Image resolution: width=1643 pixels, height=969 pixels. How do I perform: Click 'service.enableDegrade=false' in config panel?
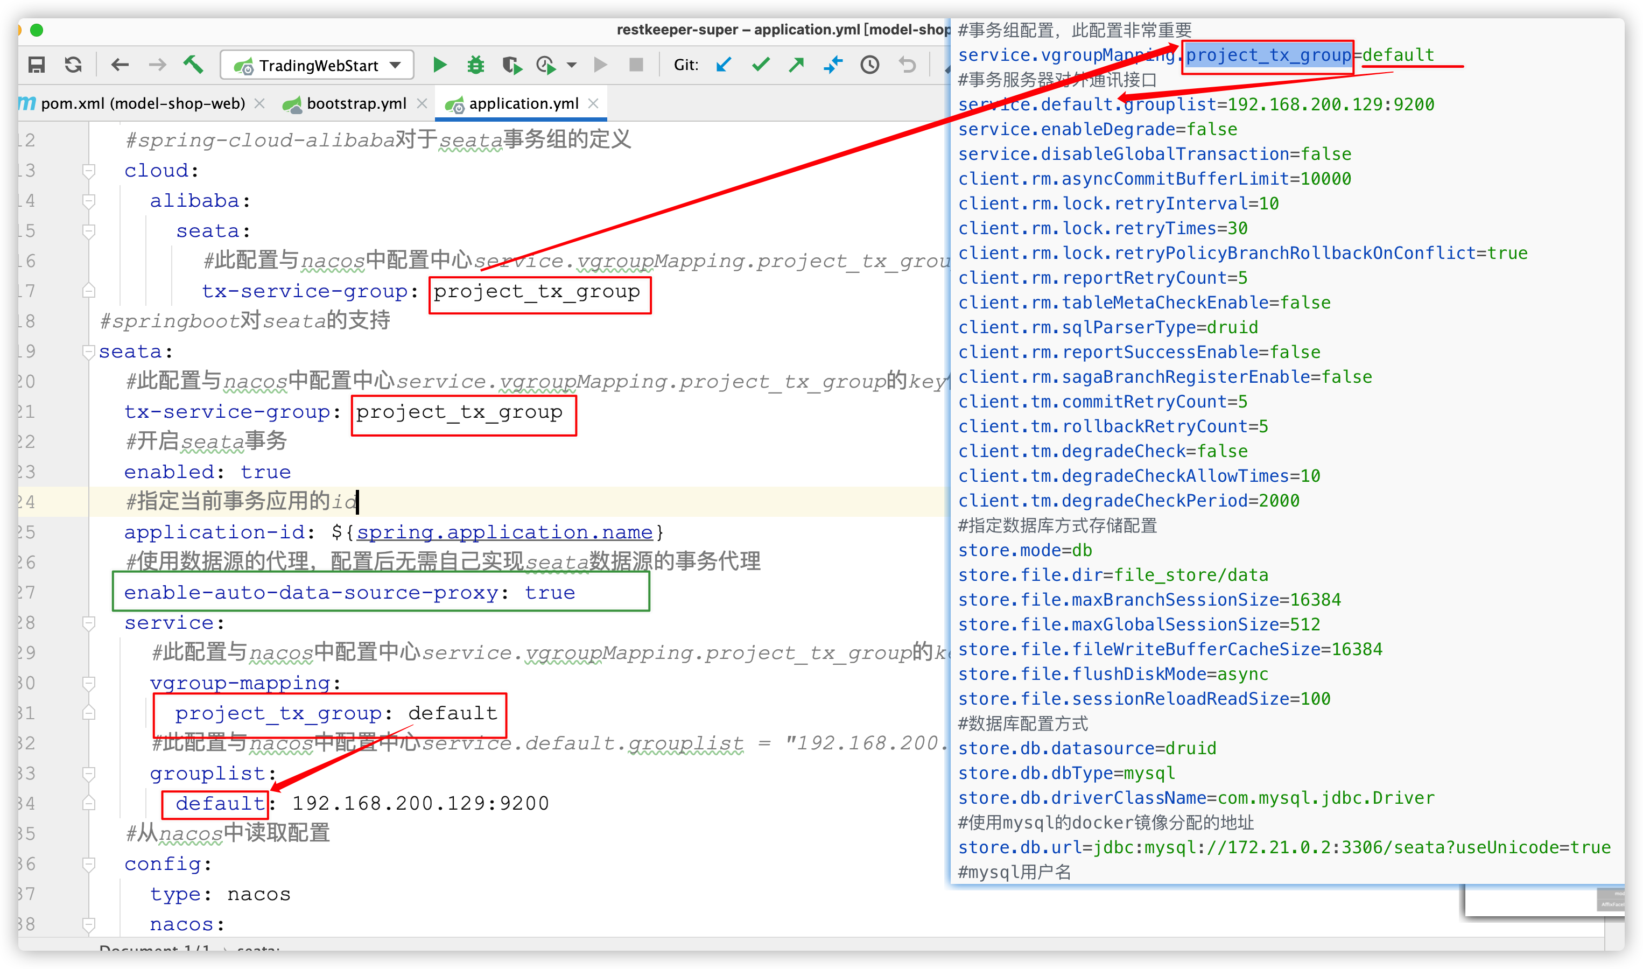[1097, 129]
